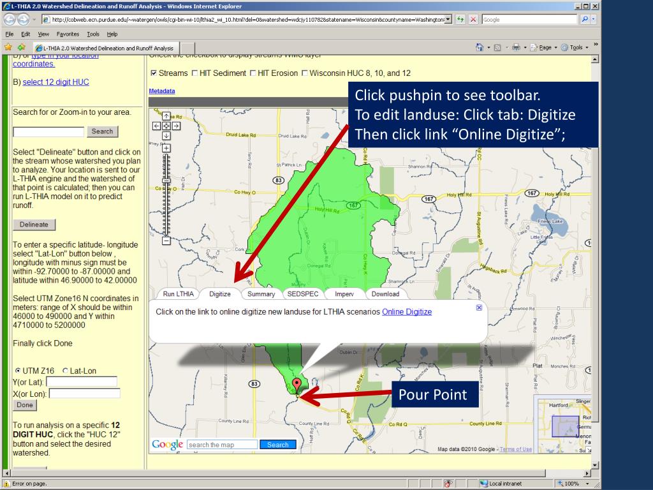Click the red pushpin pour point marker
The height and width of the screenshot is (490, 653).
297,385
